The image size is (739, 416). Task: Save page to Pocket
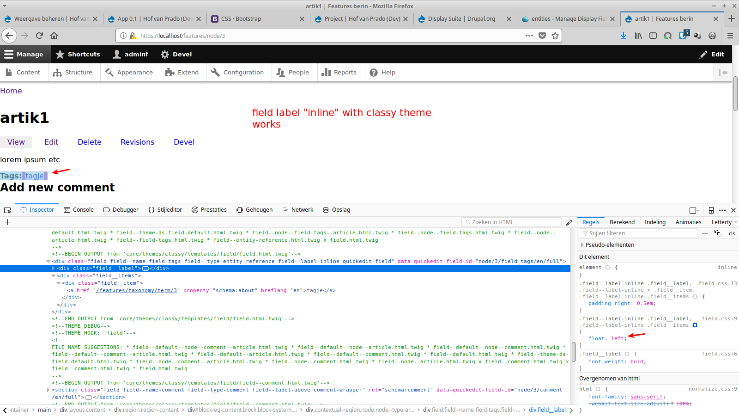point(542,36)
